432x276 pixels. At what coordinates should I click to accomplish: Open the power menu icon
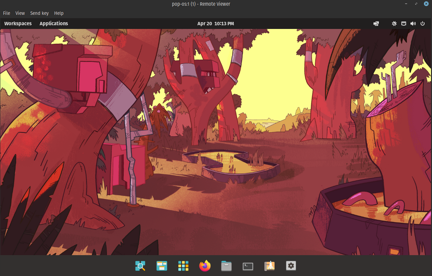(x=423, y=24)
